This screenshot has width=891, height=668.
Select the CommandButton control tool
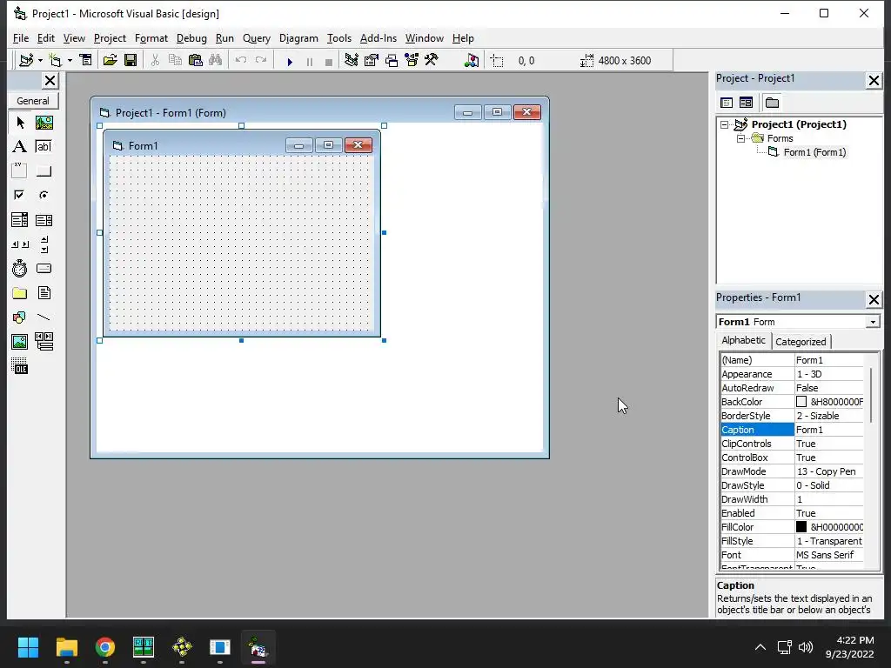click(x=44, y=171)
